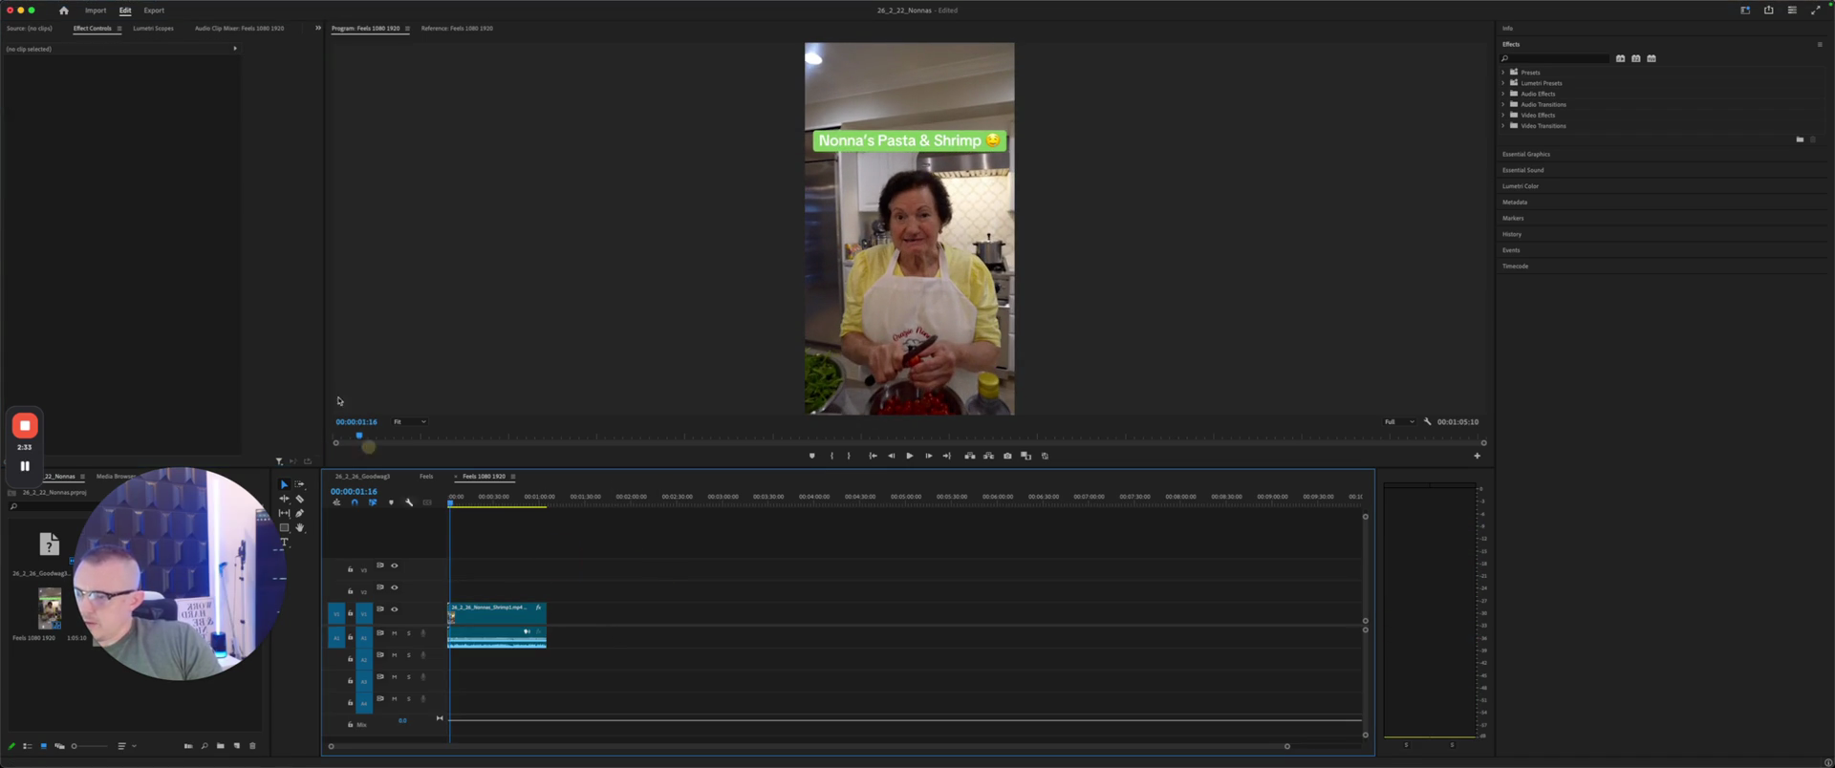Create a new custom bin in Effects panel
Image resolution: width=1835 pixels, height=768 pixels.
(x=1800, y=139)
